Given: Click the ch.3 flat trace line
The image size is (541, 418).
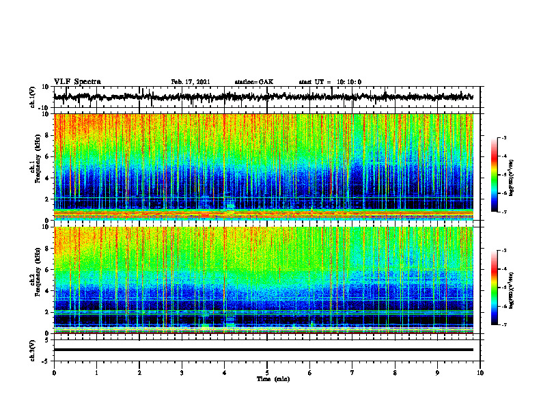Looking at the screenshot, I should point(264,350).
